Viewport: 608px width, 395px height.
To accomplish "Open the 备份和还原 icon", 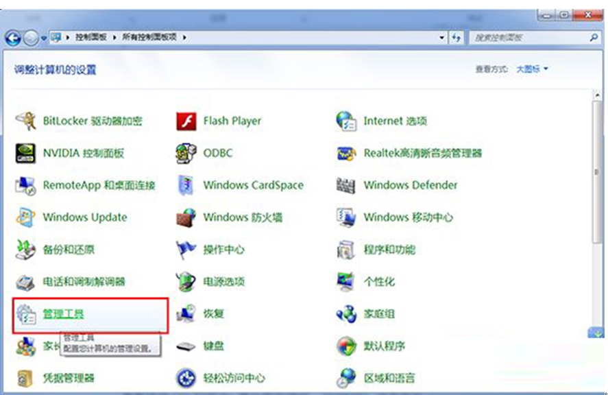I will pos(25,250).
